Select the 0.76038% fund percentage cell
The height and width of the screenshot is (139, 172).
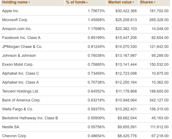pos(96,56)
